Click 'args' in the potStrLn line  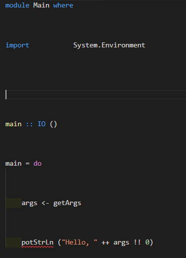[121, 243]
